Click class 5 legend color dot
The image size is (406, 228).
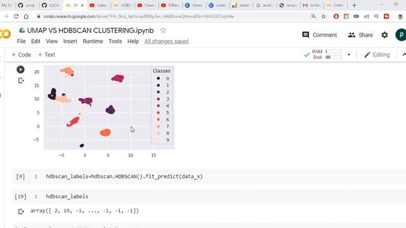click(x=158, y=113)
